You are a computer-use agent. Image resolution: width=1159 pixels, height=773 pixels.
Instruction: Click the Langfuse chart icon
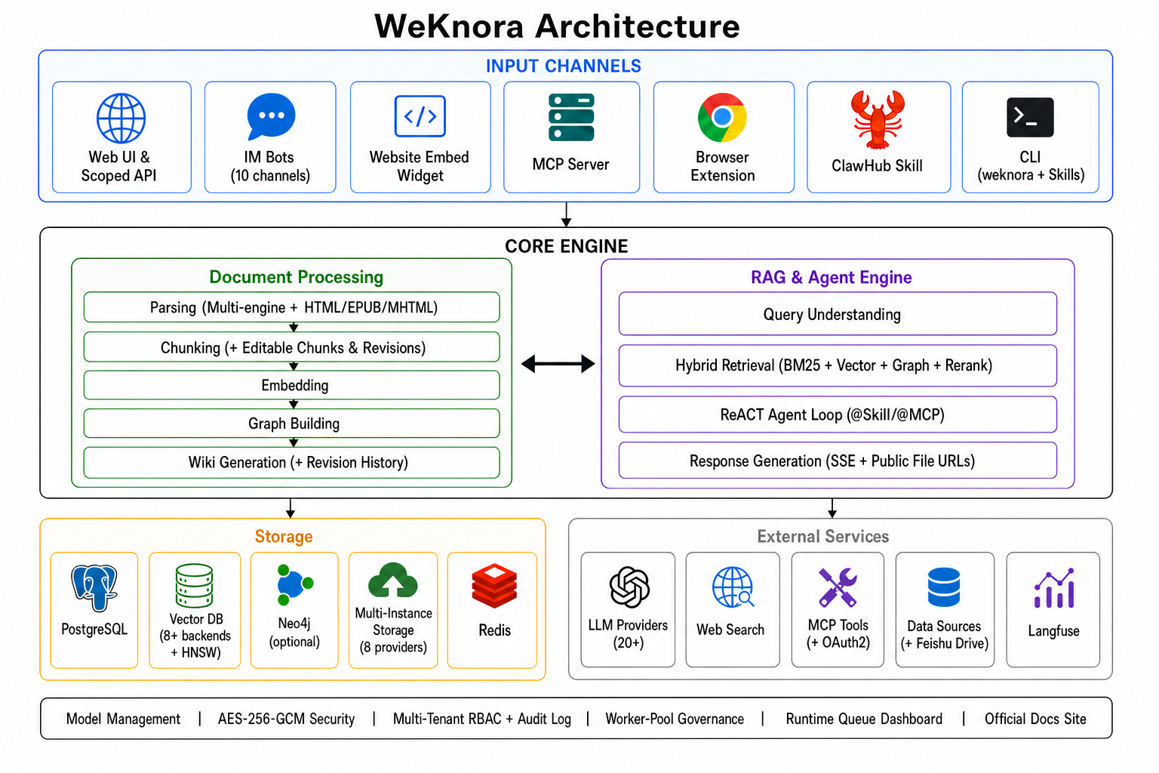pos(1054,589)
